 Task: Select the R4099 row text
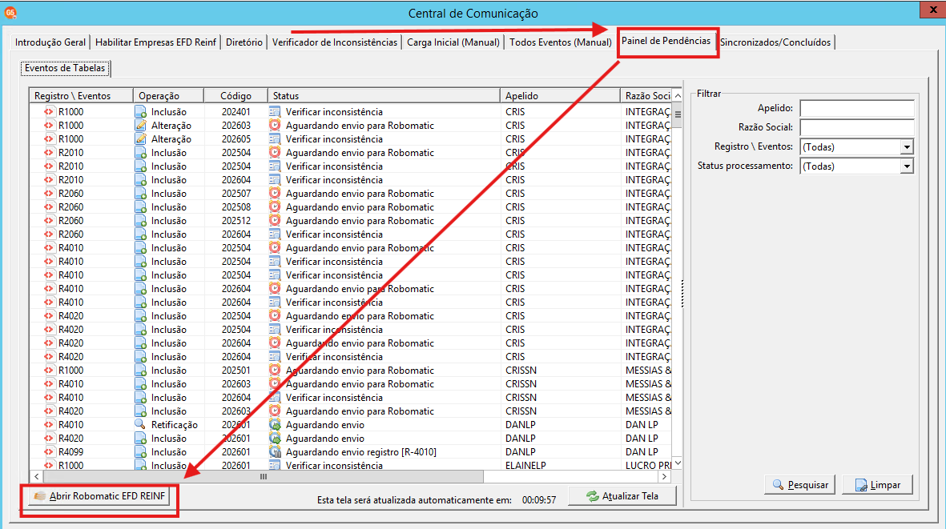(70, 452)
